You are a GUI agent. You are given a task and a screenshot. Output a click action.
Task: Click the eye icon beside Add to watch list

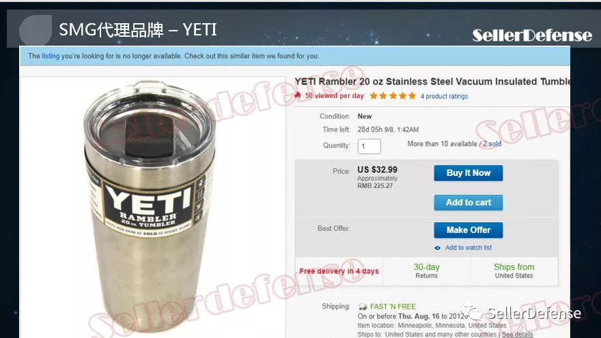tap(437, 248)
